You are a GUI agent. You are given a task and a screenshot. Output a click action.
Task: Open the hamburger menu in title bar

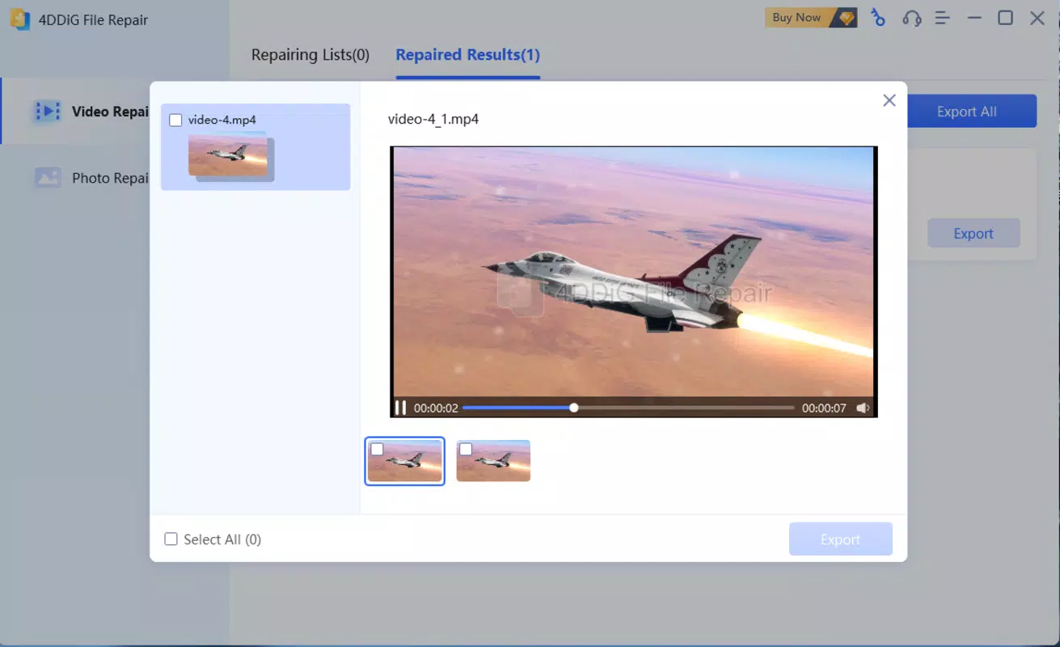(942, 18)
